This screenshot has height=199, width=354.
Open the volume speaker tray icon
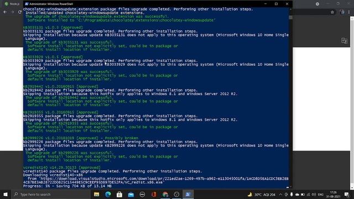(314, 195)
